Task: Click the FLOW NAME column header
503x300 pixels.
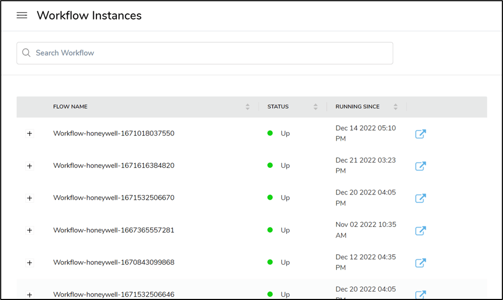Action: 70,107
